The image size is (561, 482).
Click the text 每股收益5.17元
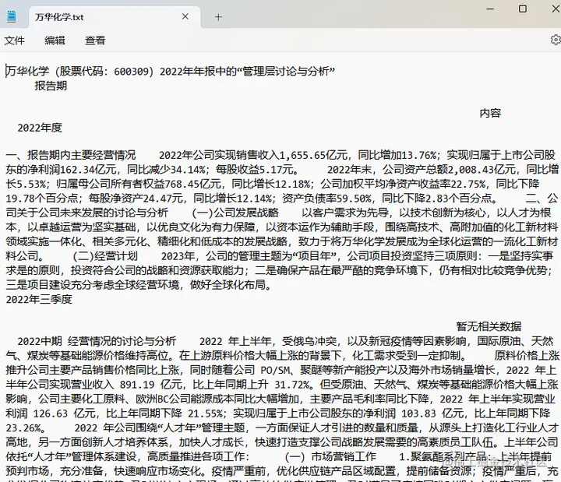pos(255,169)
